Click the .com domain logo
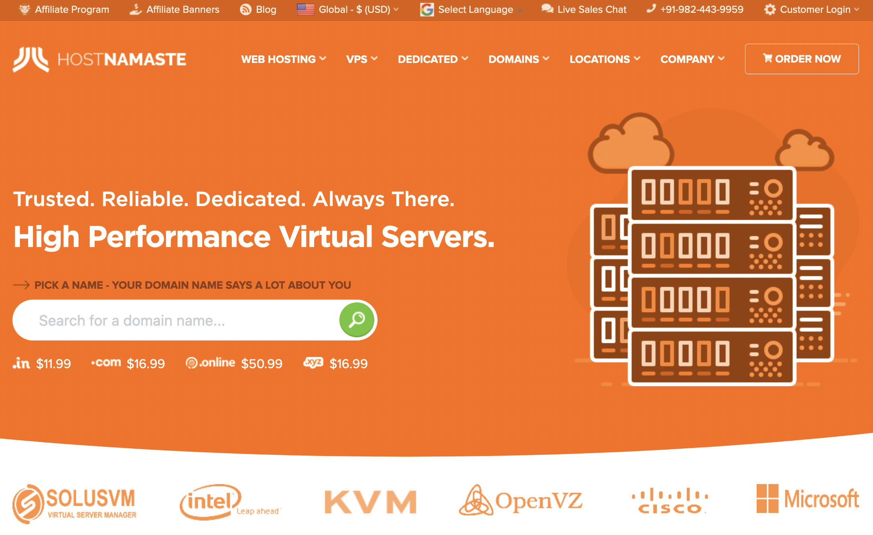Viewport: 873px width, 535px height. (x=106, y=363)
